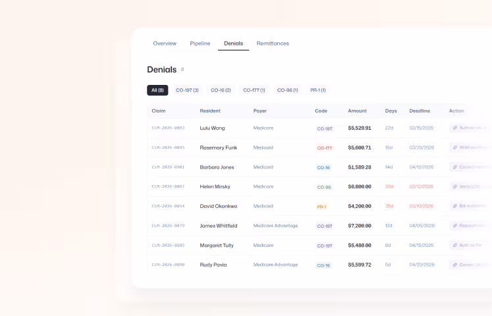Image resolution: width=492 pixels, height=316 pixels.
Task: Click Medicare Advantage payer for James Whitfield
Action: (x=275, y=226)
